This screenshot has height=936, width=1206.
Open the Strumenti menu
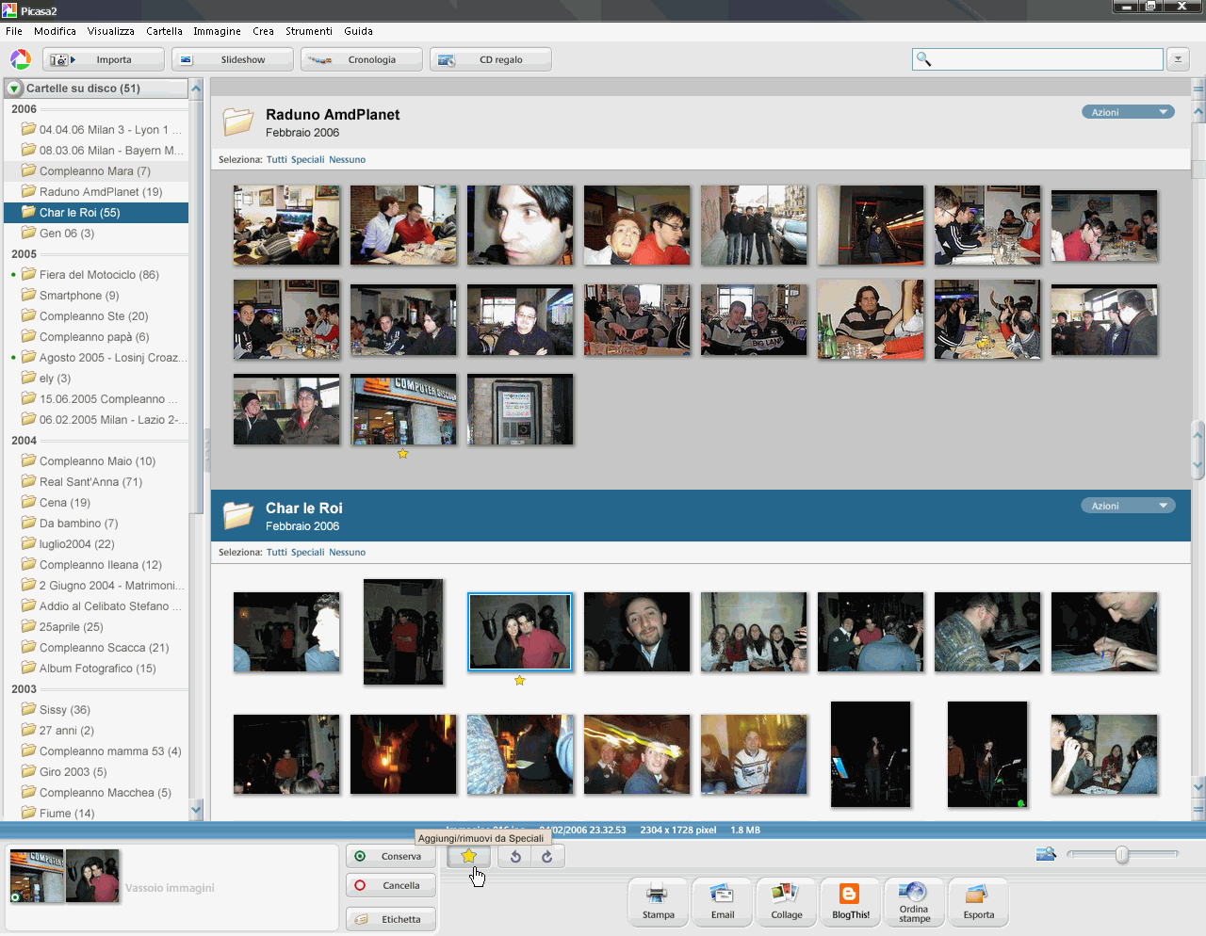(309, 31)
